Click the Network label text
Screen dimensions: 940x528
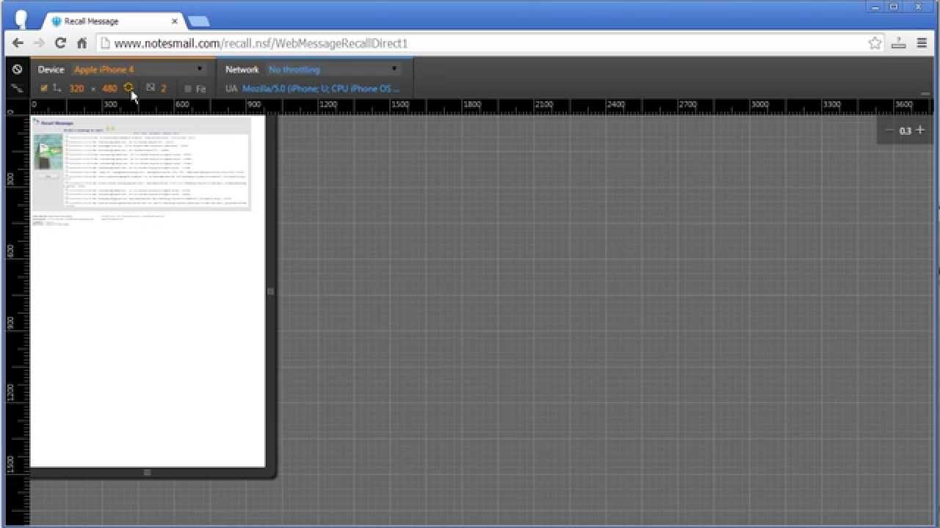coord(242,70)
